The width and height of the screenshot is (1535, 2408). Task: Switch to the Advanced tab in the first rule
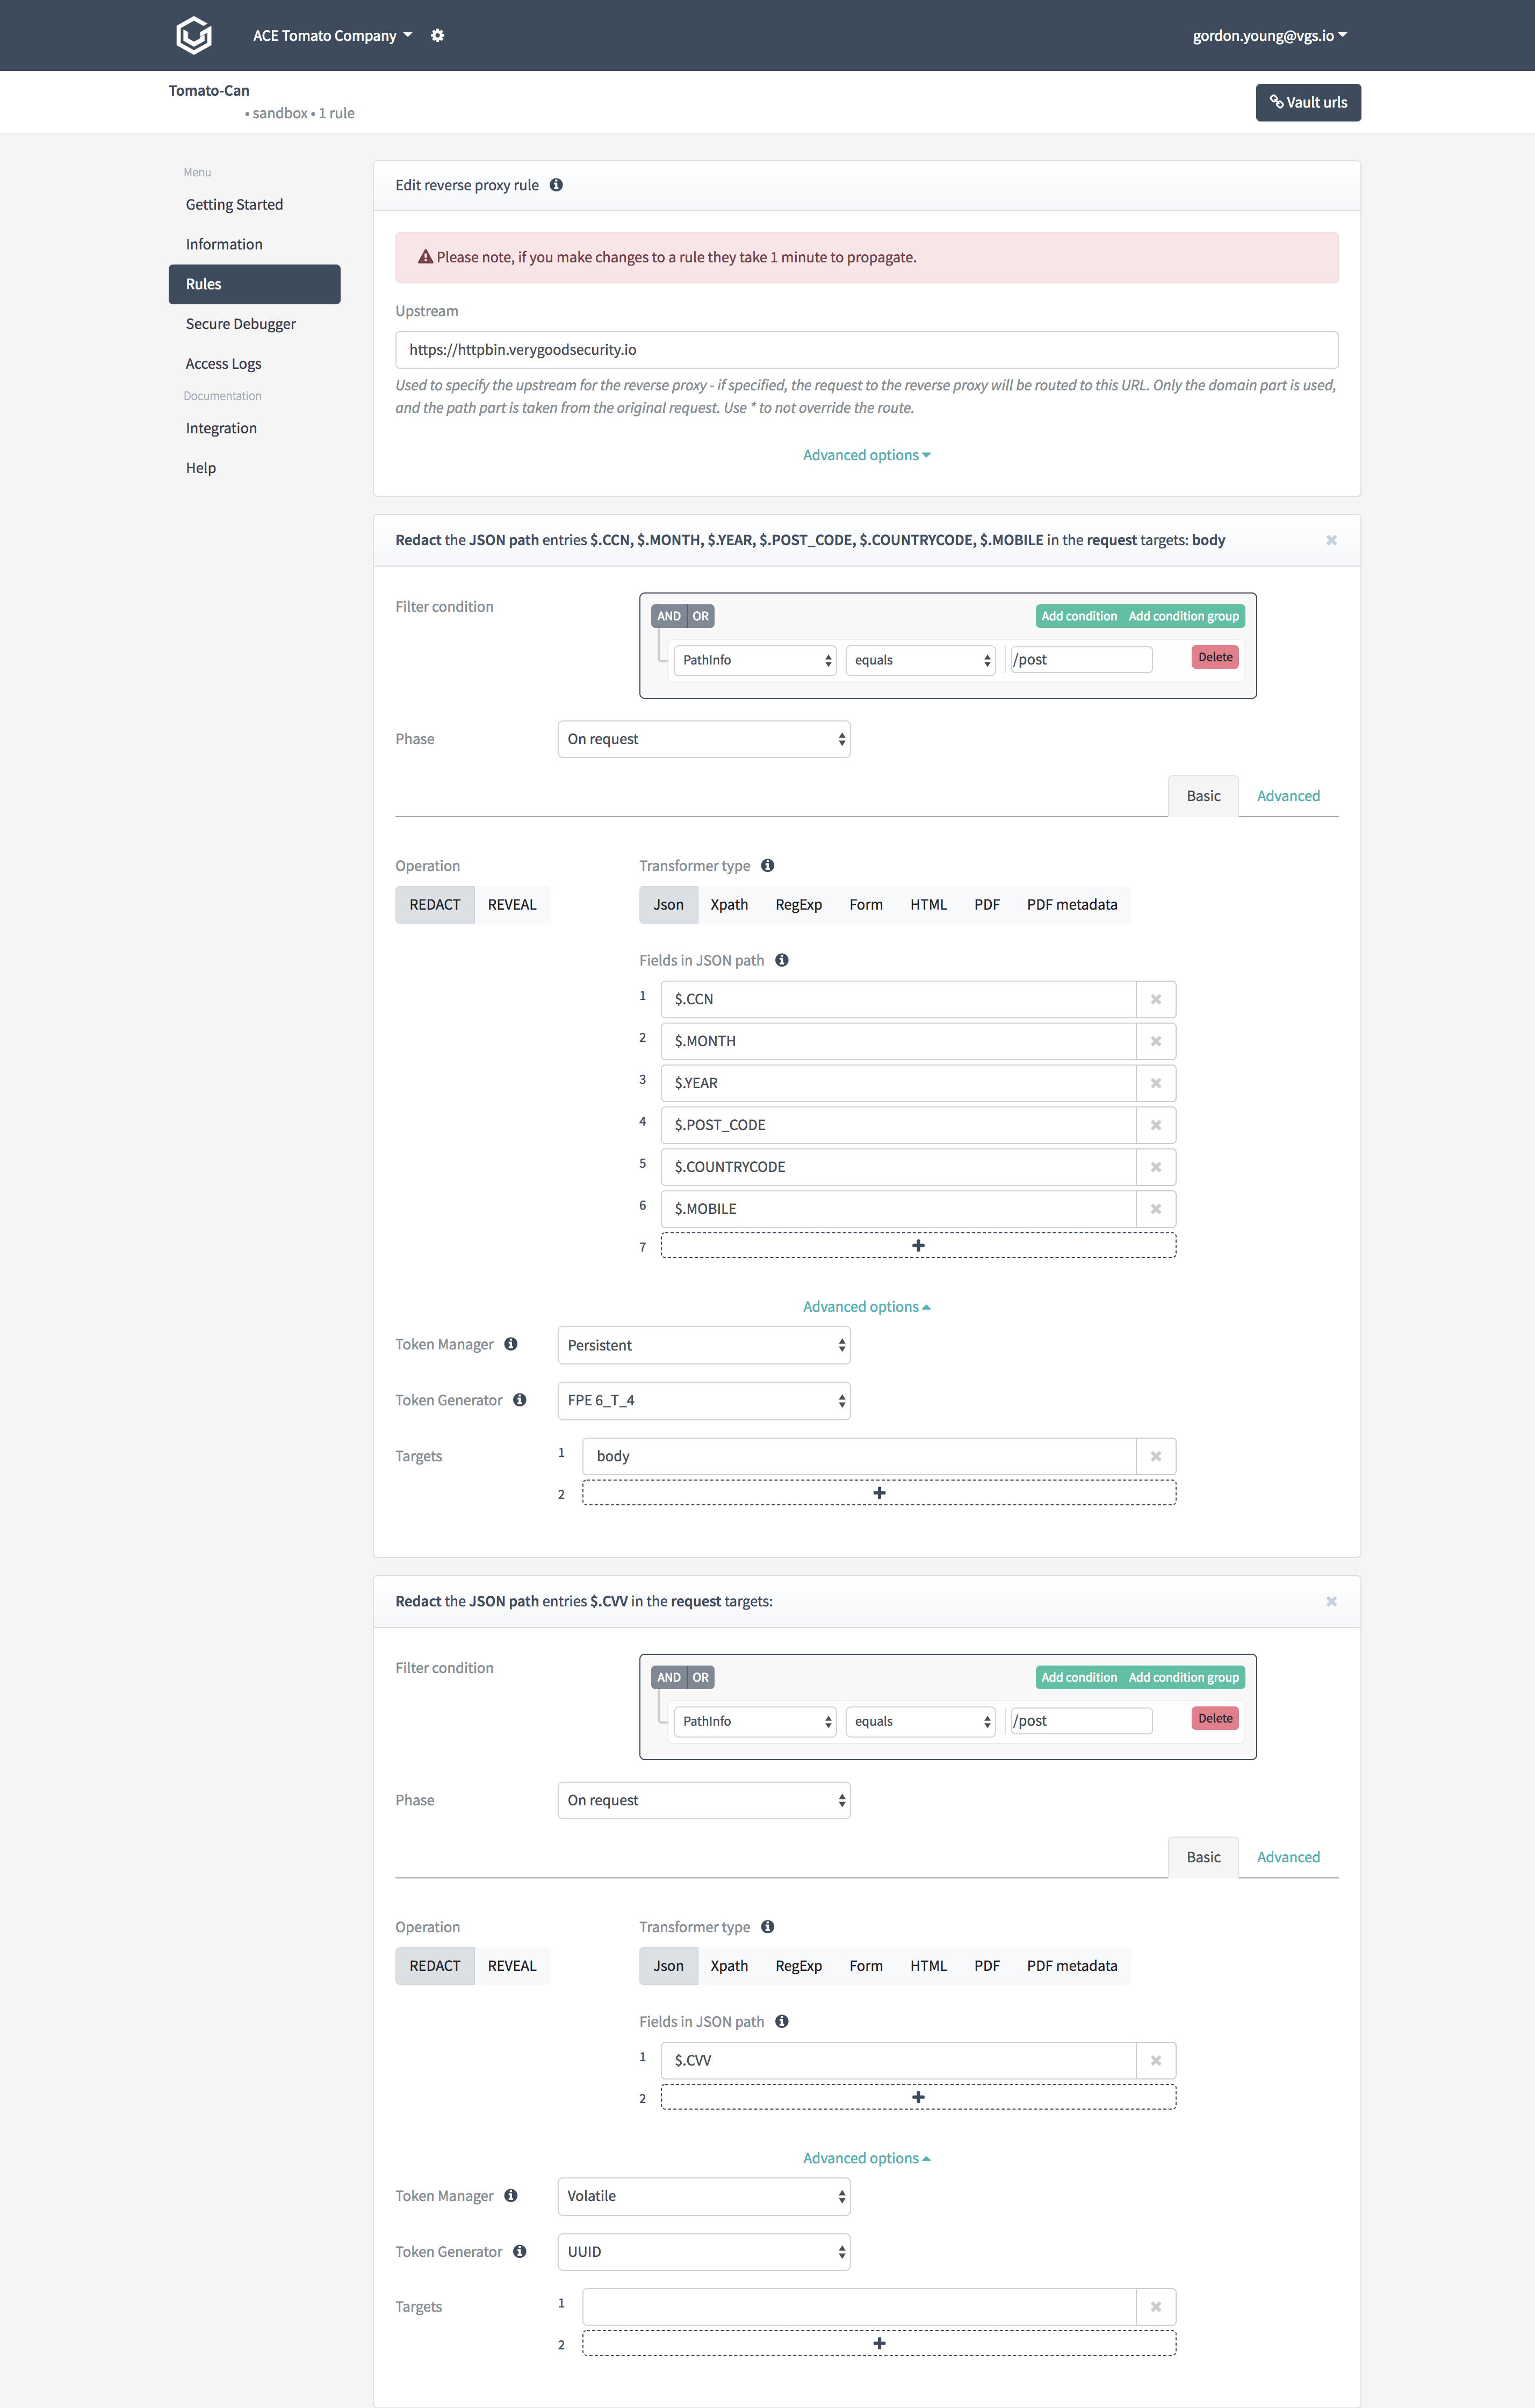coord(1287,796)
